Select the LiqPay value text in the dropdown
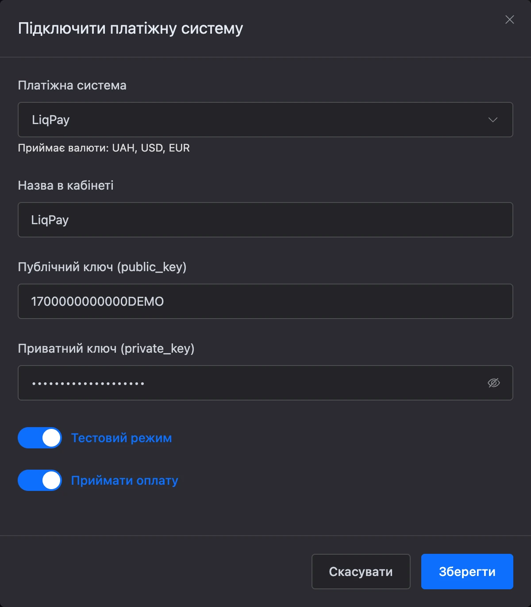Image resolution: width=531 pixels, height=607 pixels. click(51, 120)
